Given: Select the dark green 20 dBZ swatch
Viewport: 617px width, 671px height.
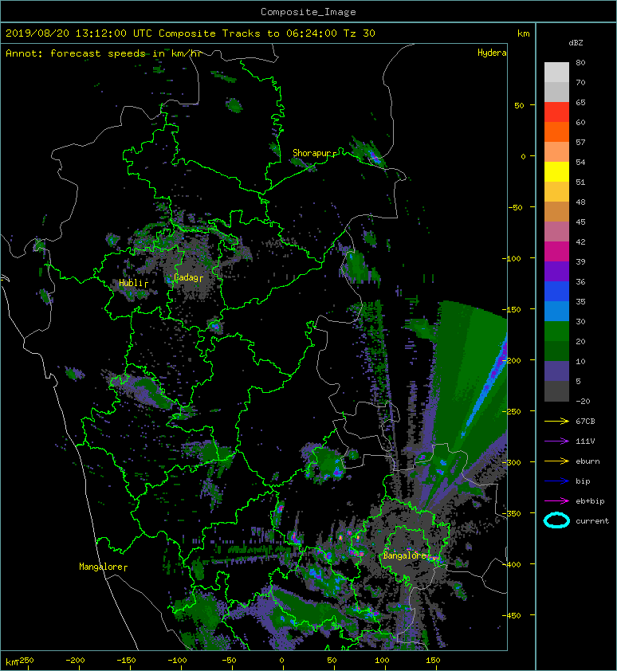Looking at the screenshot, I should click(556, 351).
